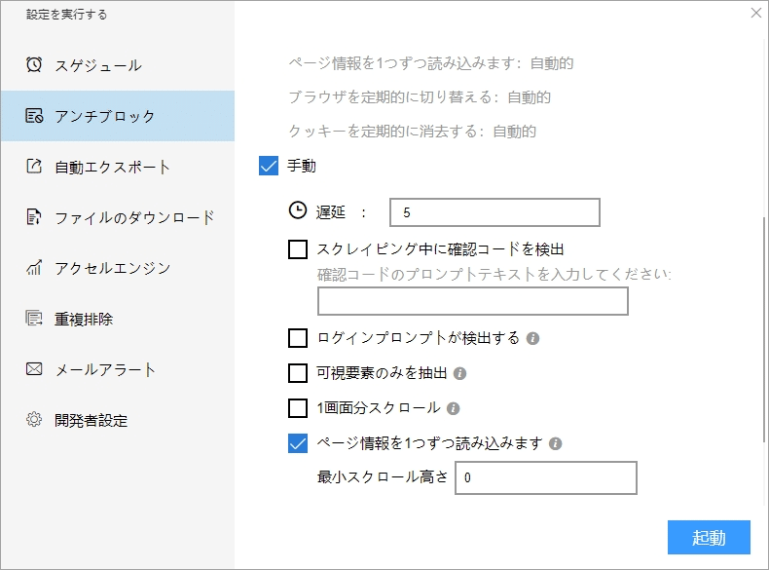This screenshot has height=570, width=769.
Task: Click info icon next to 1画面分スクロール
Action: coord(453,408)
